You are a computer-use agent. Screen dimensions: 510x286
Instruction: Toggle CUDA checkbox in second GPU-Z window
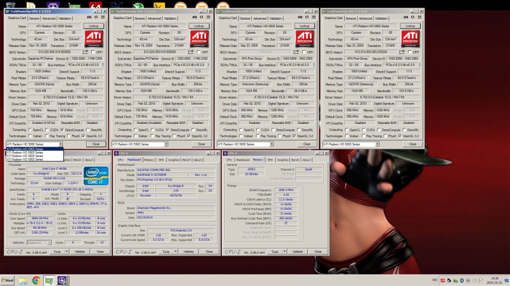(x=152, y=130)
